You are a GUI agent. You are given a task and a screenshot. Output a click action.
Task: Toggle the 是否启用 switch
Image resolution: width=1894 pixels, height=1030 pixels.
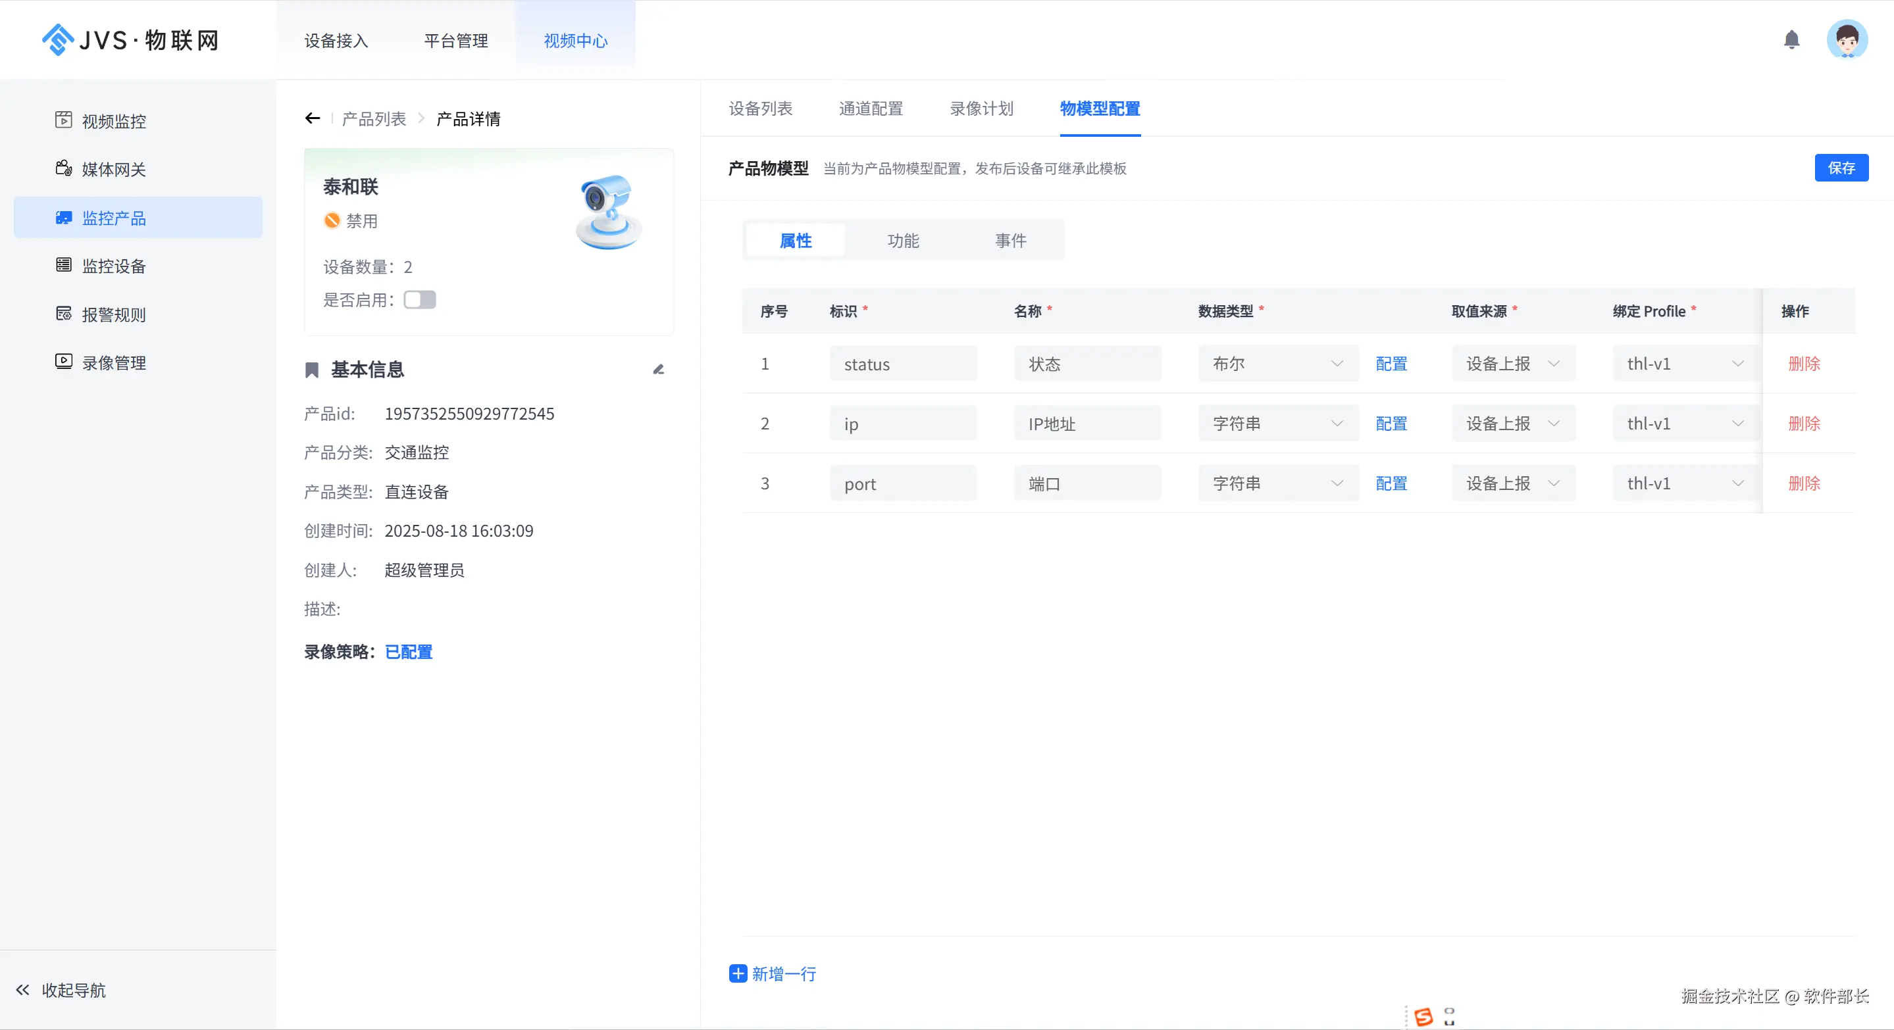click(x=419, y=300)
